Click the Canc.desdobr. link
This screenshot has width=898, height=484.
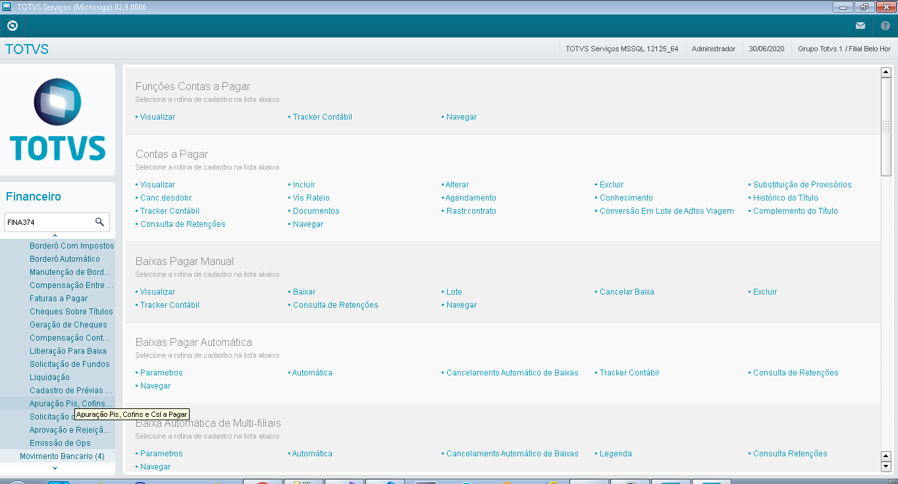(167, 198)
